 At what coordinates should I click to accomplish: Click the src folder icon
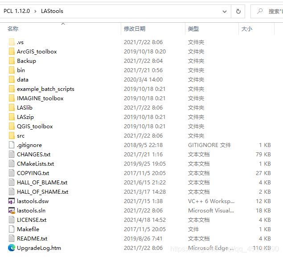[x=12, y=135]
